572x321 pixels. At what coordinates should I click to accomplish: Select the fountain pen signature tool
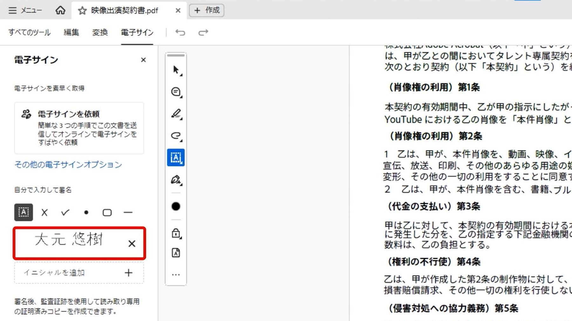pyautogui.click(x=176, y=180)
